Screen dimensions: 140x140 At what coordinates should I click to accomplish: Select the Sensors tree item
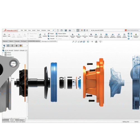(x=8, y=55)
